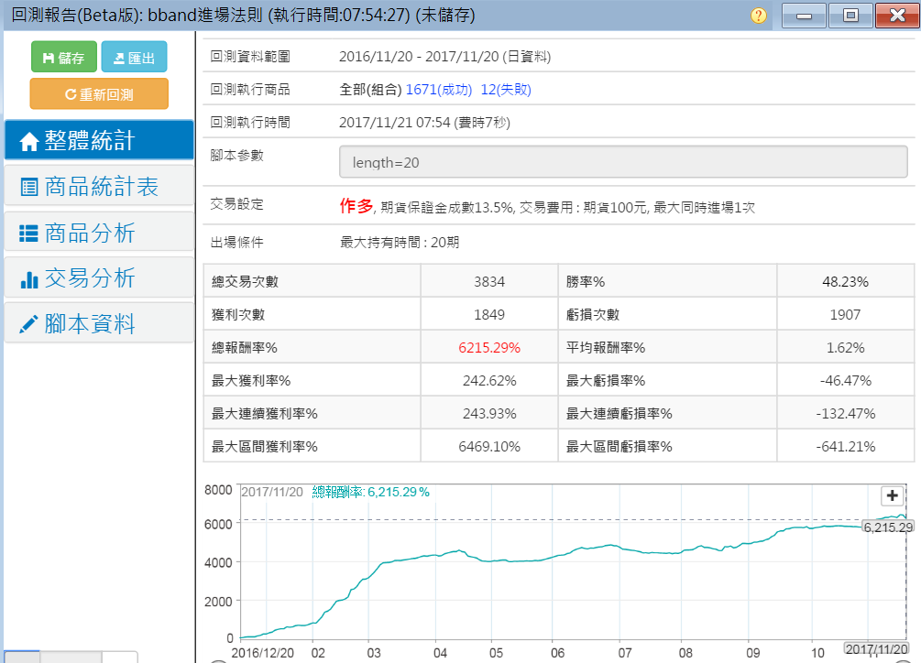This screenshot has height=663, width=921.
Task: Click the list icon beside 商品分析
Action: pos(28,234)
